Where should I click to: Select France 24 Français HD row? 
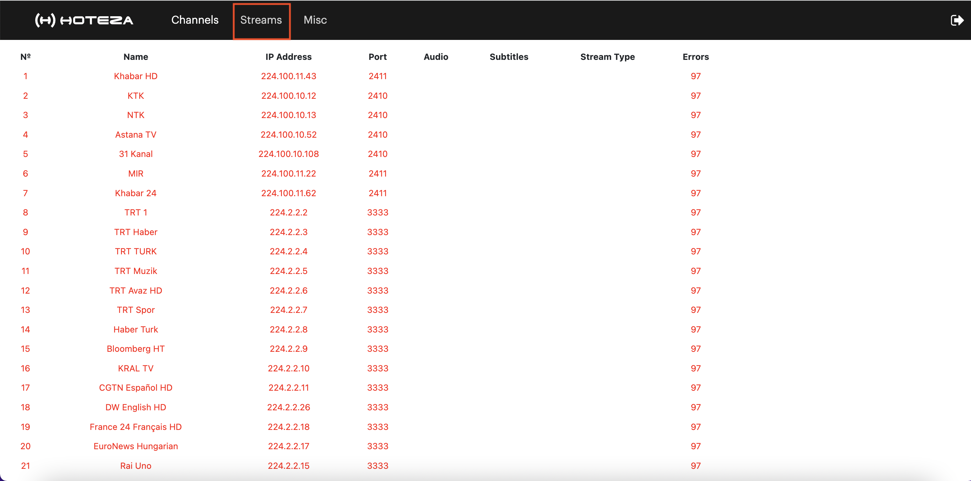tap(136, 427)
